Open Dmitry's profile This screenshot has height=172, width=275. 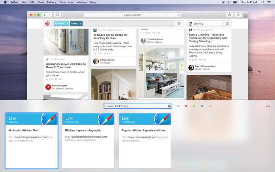coord(205,23)
